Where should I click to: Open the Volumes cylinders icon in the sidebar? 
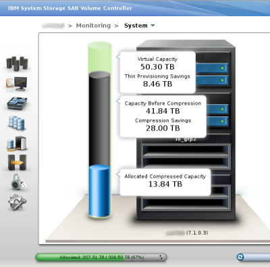tap(17, 123)
